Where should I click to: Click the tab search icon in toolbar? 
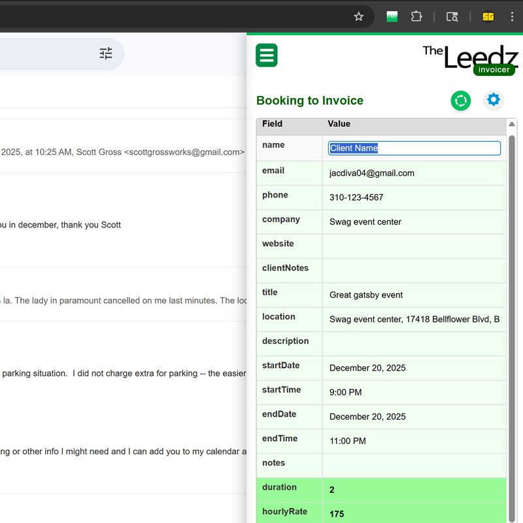pyautogui.click(x=452, y=17)
